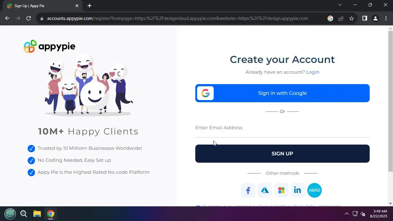Click the URL address bar
The width and height of the screenshot is (393, 221).
177,18
